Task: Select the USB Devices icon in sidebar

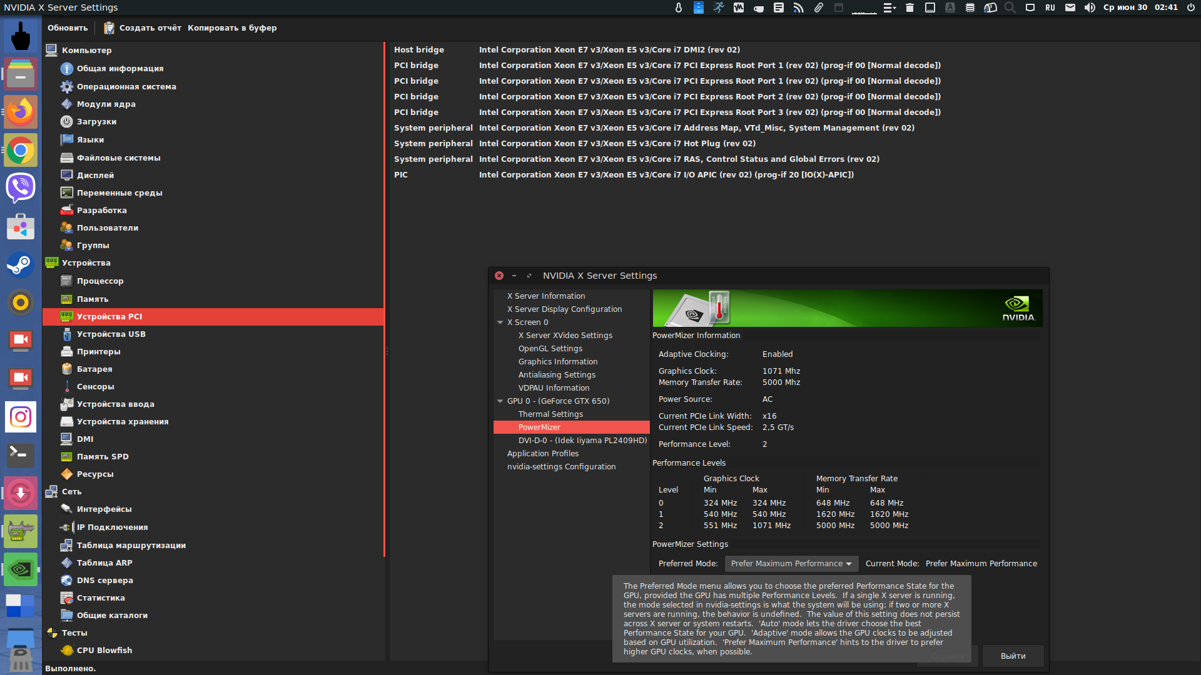Action: (x=67, y=334)
